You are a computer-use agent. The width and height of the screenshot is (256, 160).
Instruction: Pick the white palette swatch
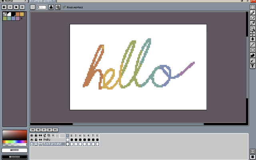(9, 14)
